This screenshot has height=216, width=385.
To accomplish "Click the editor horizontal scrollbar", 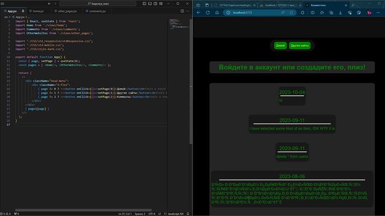I will pos(83,210).
